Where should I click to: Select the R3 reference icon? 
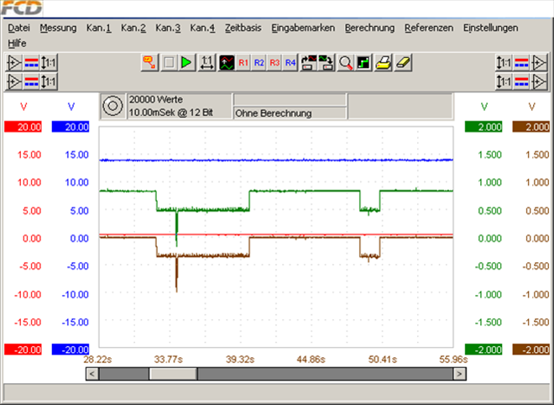pos(274,63)
